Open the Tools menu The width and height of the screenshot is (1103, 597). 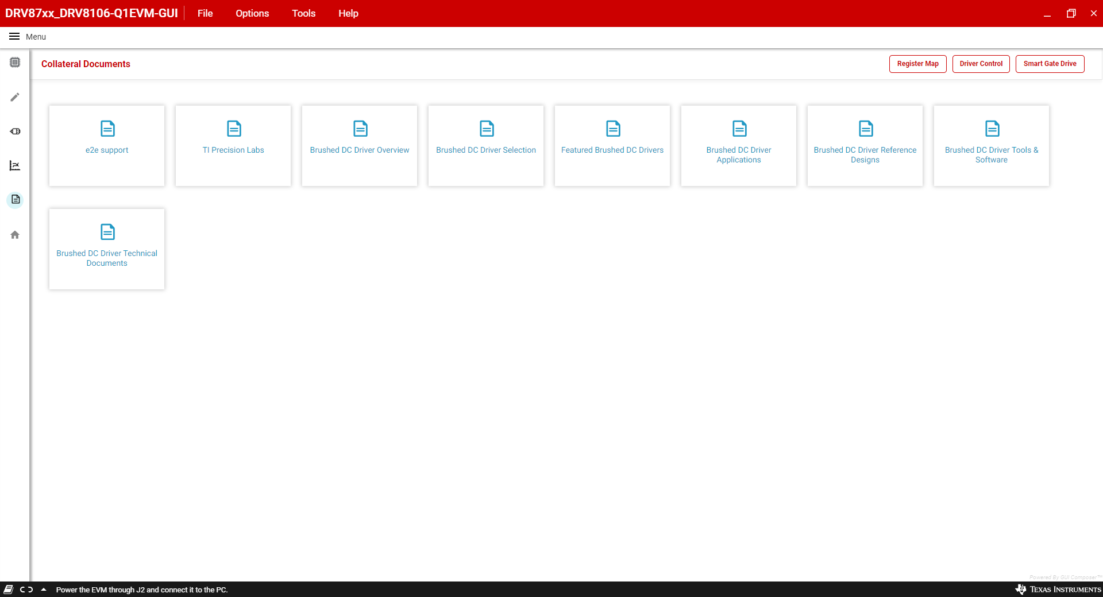pyautogui.click(x=303, y=13)
